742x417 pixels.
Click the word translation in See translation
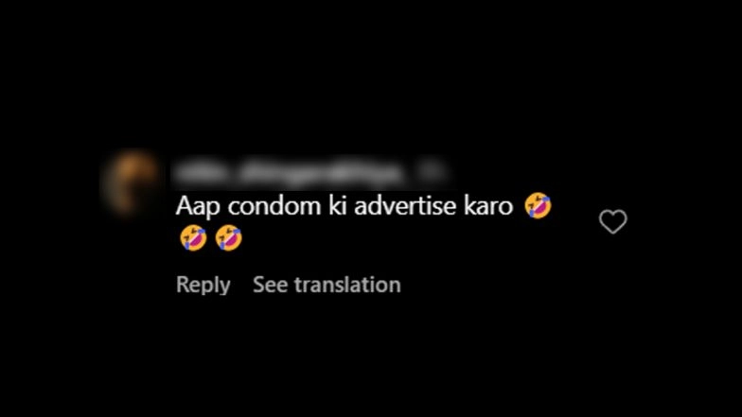pos(347,285)
